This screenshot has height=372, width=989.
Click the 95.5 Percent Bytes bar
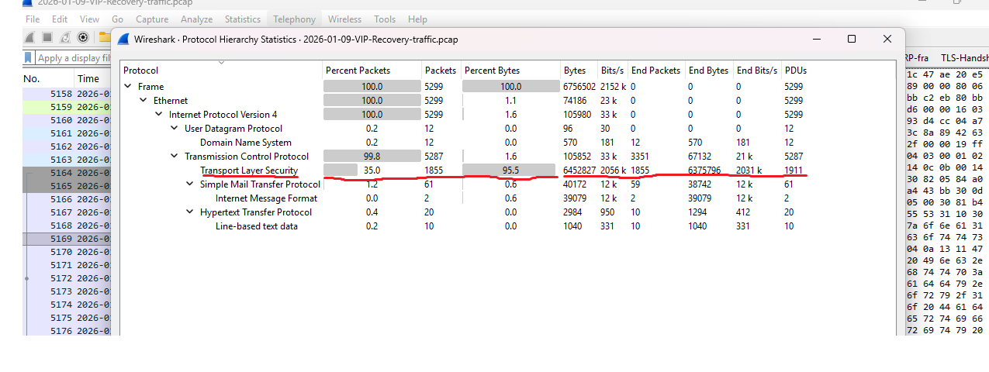[510, 170]
